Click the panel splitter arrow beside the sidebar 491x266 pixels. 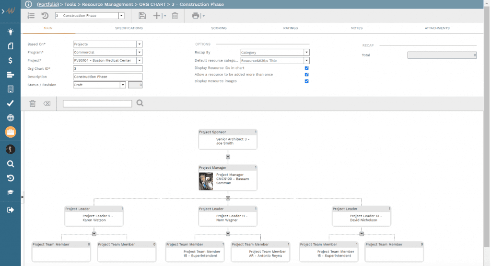pos(22,197)
